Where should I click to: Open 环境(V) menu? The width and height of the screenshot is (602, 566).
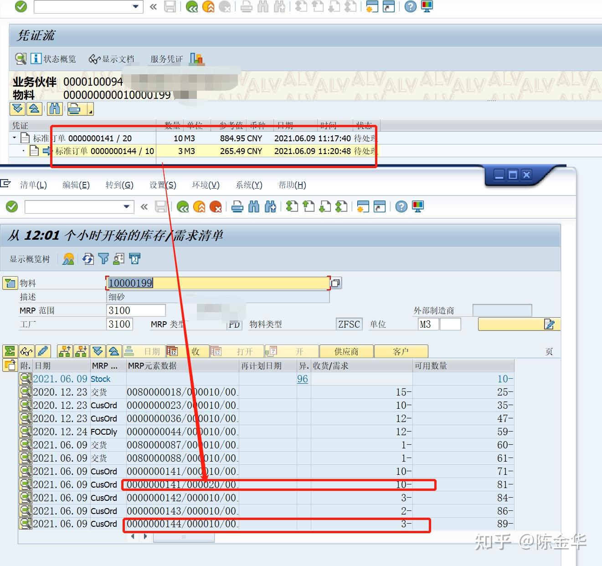click(x=206, y=185)
